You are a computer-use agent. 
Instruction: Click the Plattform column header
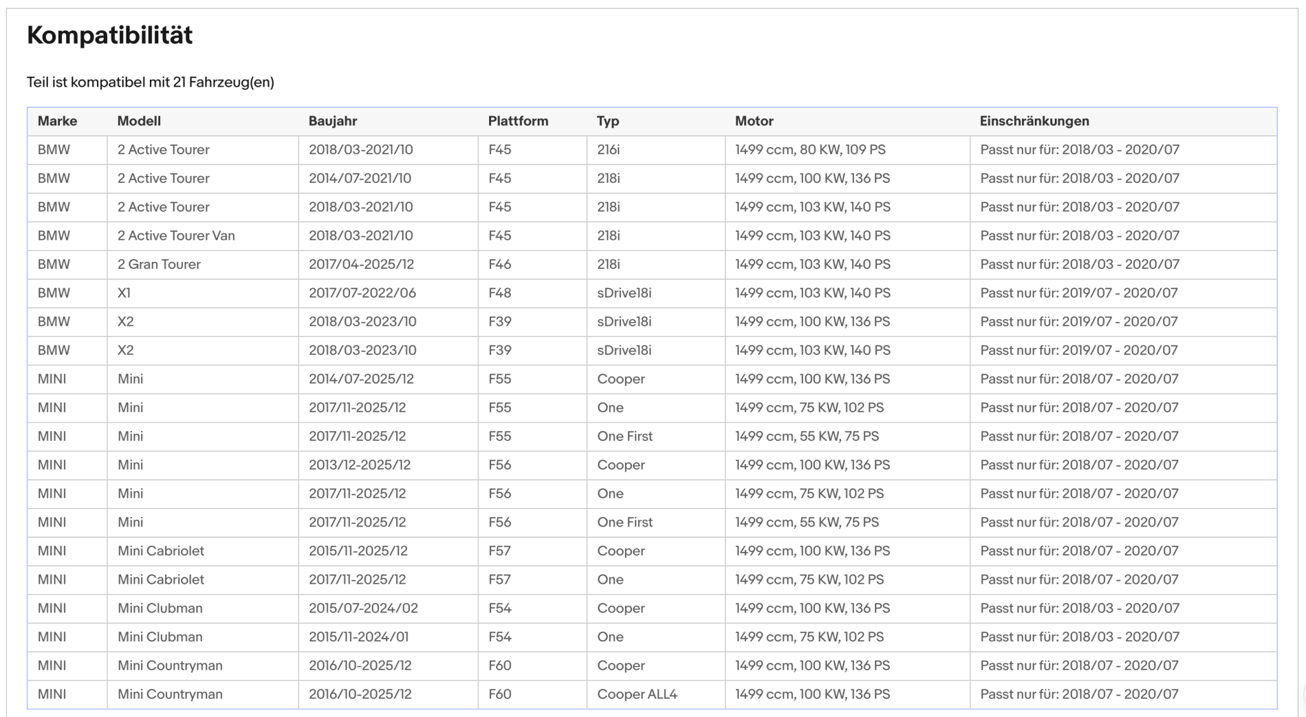coord(518,121)
